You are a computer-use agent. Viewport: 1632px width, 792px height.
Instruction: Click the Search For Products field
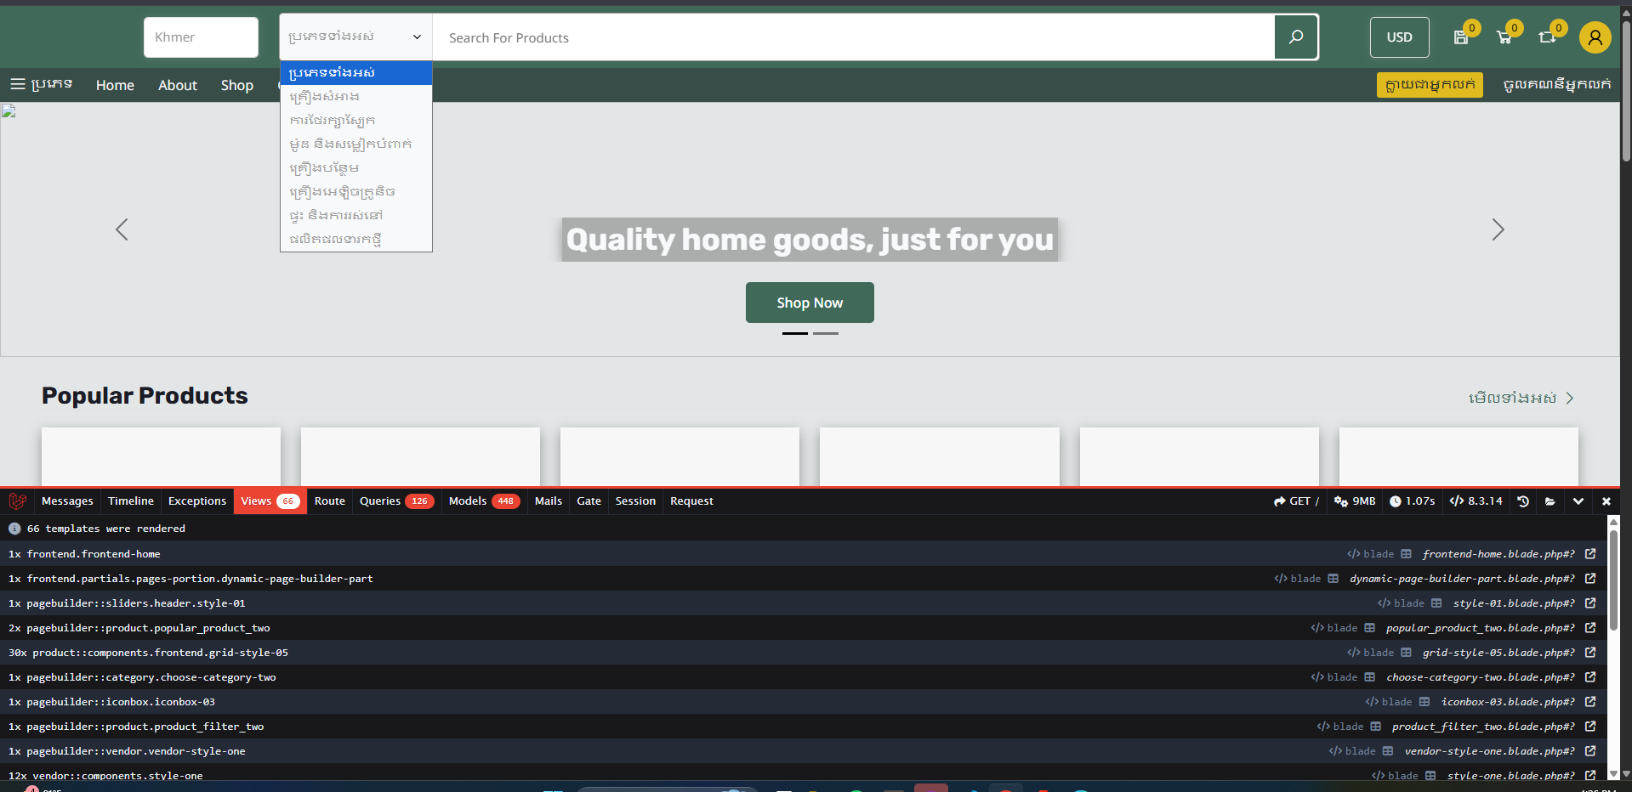[850, 37]
